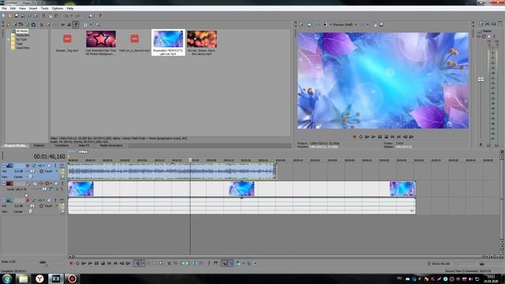
Task: Solo the first audio track
Action: click(x=55, y=165)
